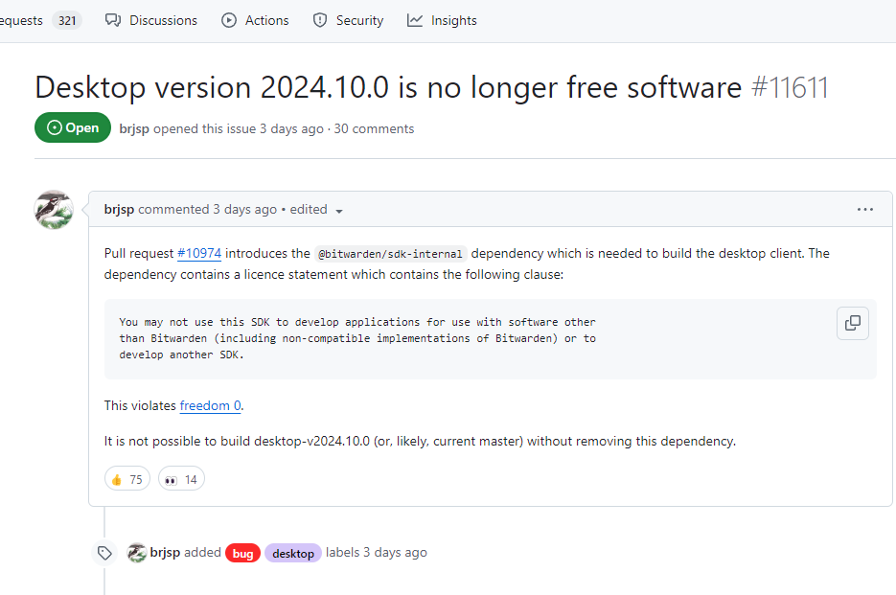Click the Discussions speech bubble icon
The image size is (896, 595).
click(x=113, y=20)
